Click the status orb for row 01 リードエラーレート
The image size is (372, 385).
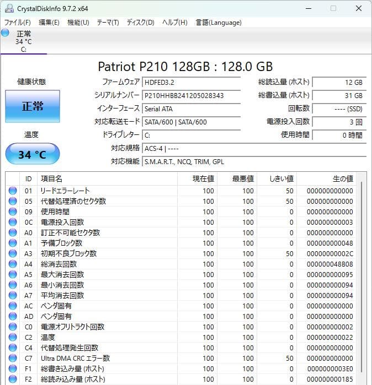point(13,191)
